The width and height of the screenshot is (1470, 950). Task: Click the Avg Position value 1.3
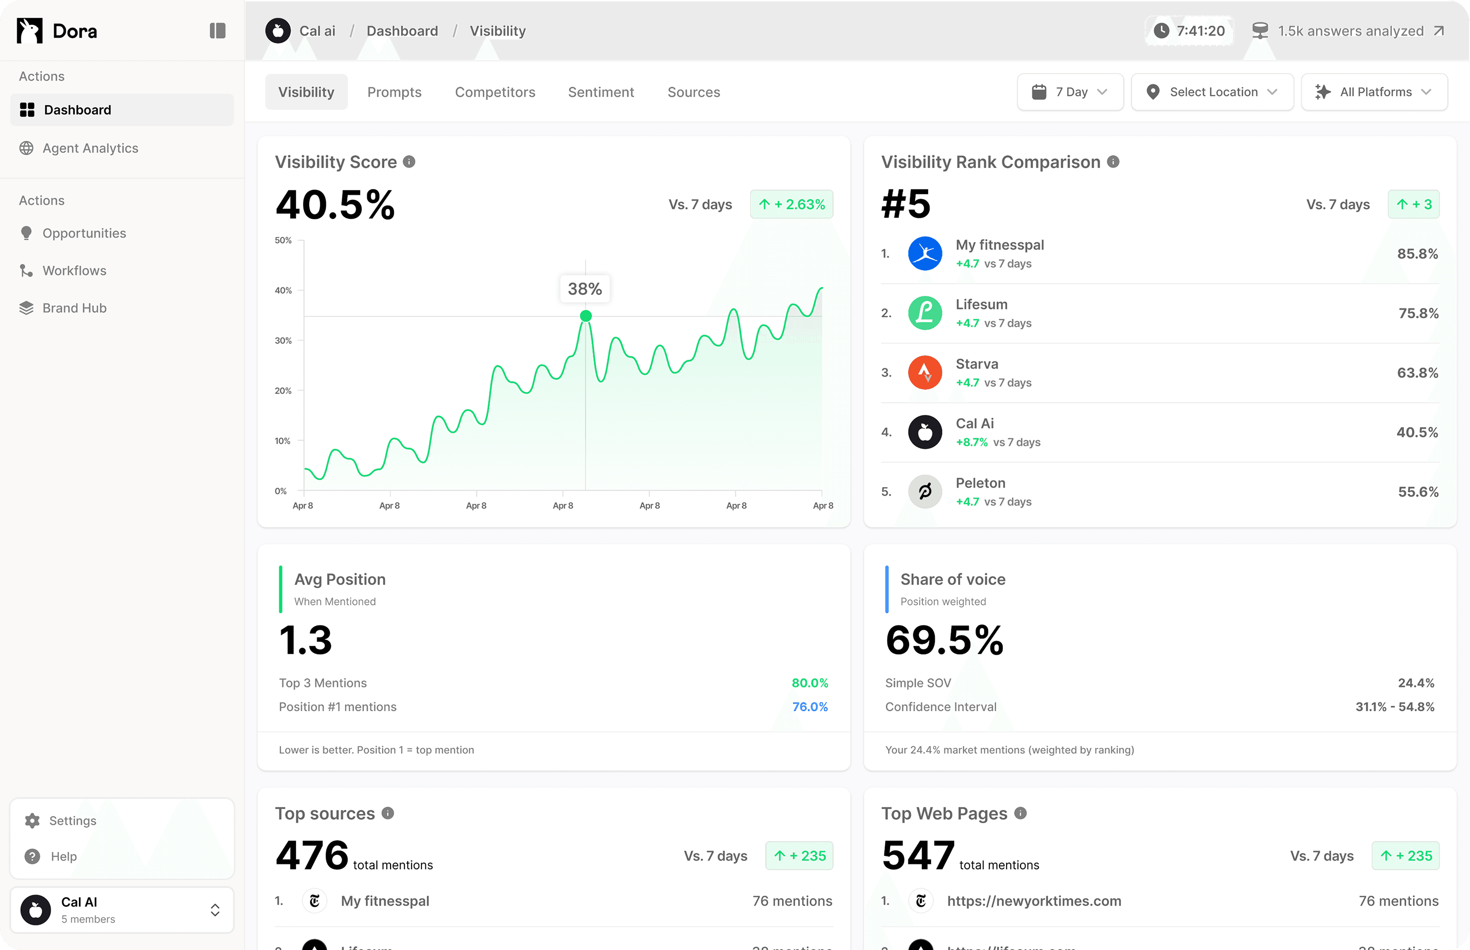tap(306, 640)
